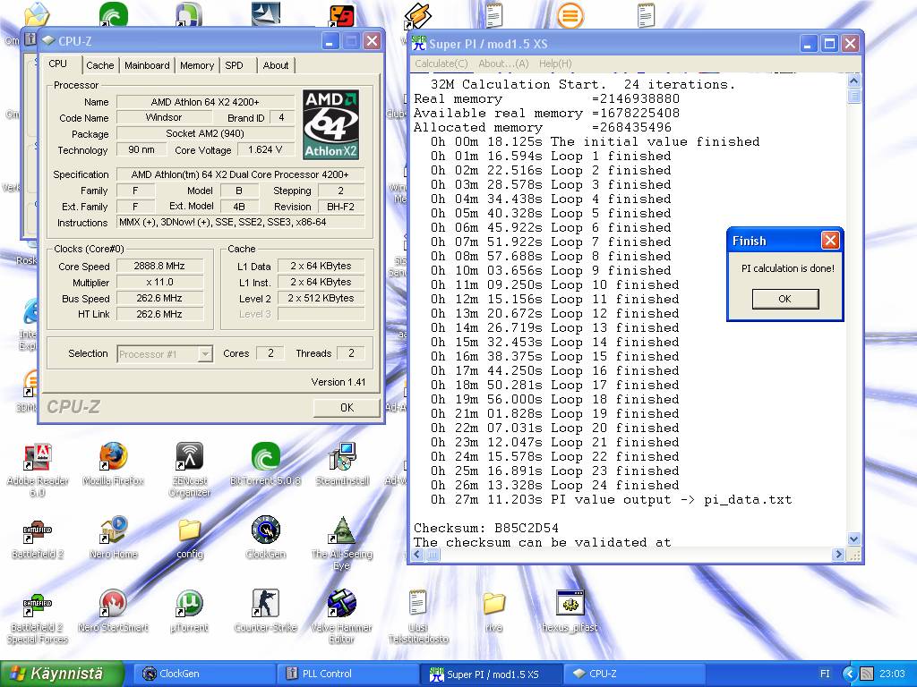Open the Käynnistä start menu
The image size is (917, 687).
click(x=63, y=674)
